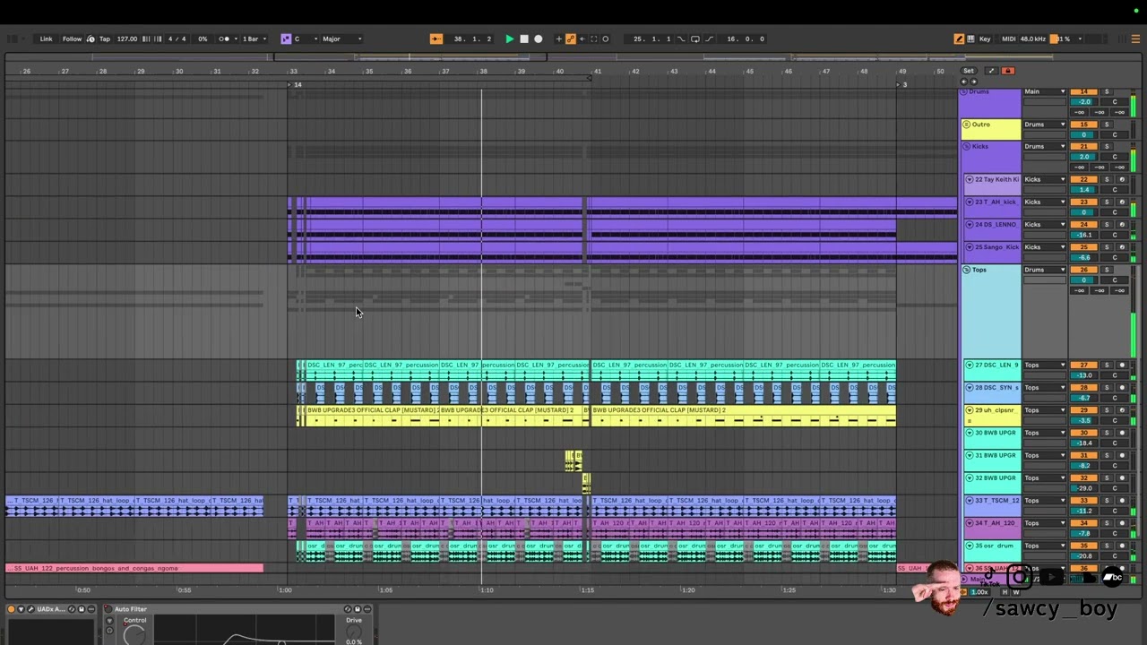Start playback with the Play button
The height and width of the screenshot is (645, 1147).
509,39
